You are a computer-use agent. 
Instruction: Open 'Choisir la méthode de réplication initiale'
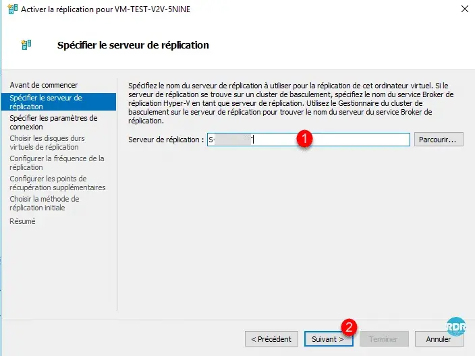pos(45,203)
